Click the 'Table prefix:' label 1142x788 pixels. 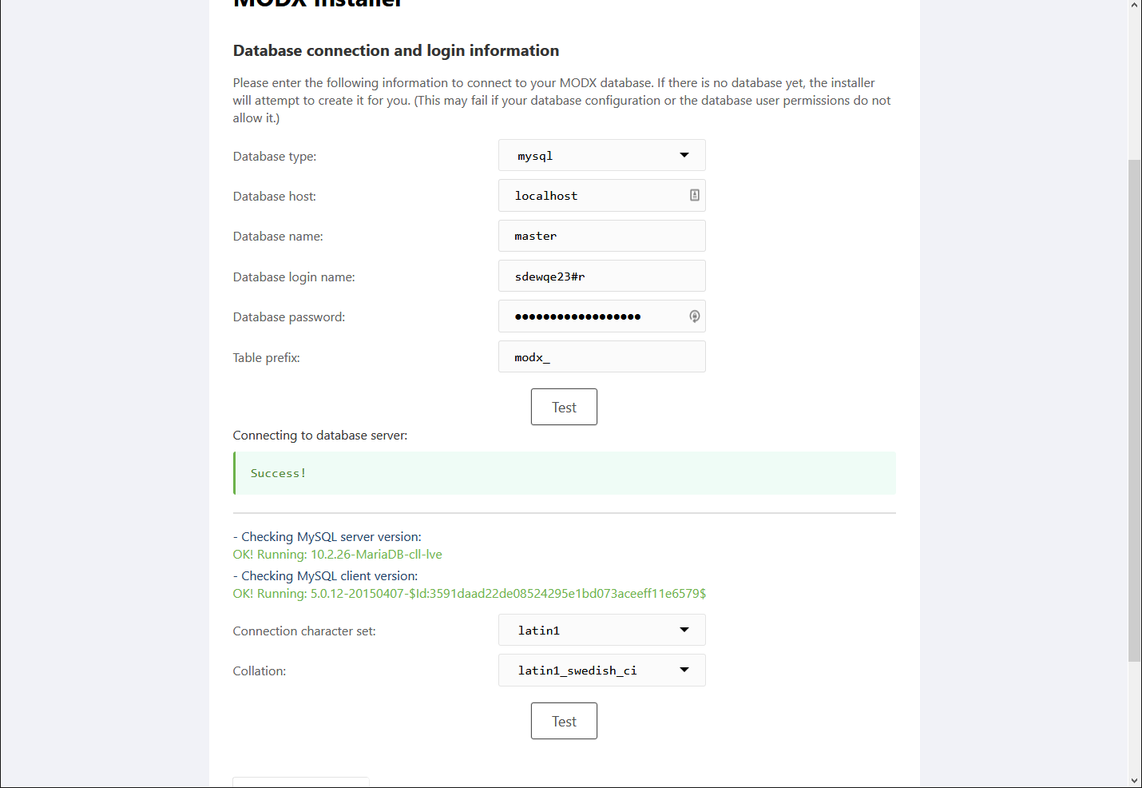[x=267, y=358]
